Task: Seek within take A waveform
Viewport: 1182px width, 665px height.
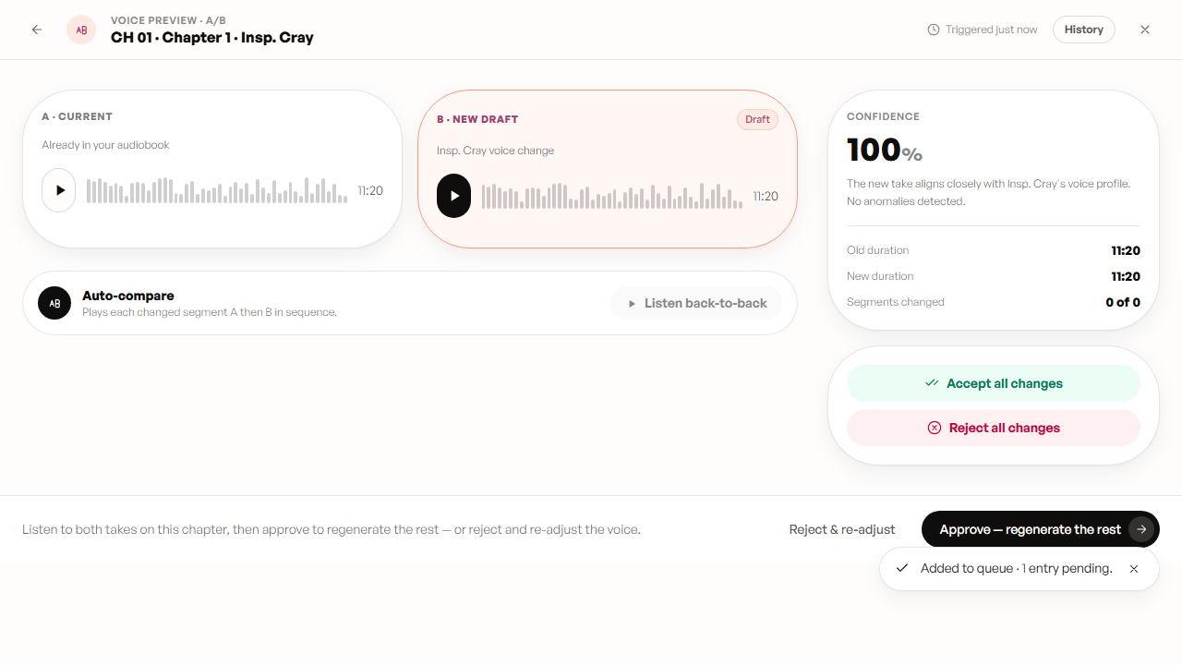Action: [x=217, y=190]
